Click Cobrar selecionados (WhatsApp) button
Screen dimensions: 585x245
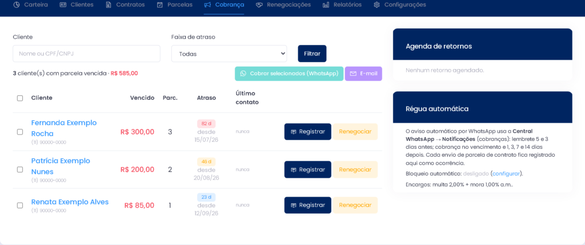tap(289, 73)
